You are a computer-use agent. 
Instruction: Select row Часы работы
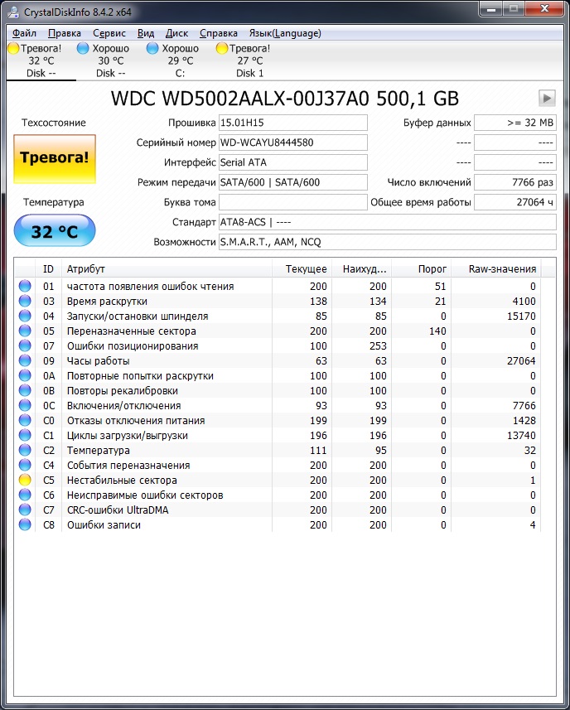pos(278,361)
